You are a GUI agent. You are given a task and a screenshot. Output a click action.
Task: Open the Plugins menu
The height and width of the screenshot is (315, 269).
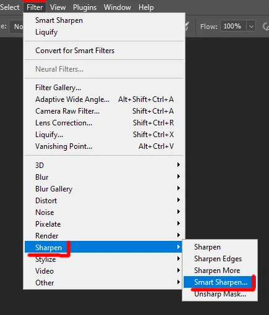pos(85,7)
